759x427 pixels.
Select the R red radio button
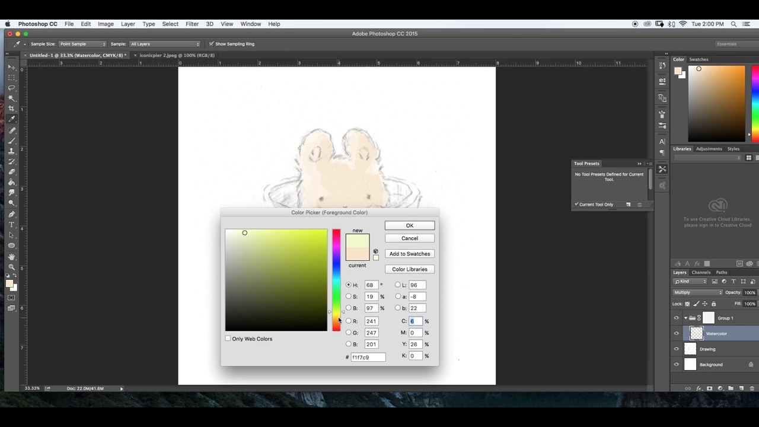point(348,321)
